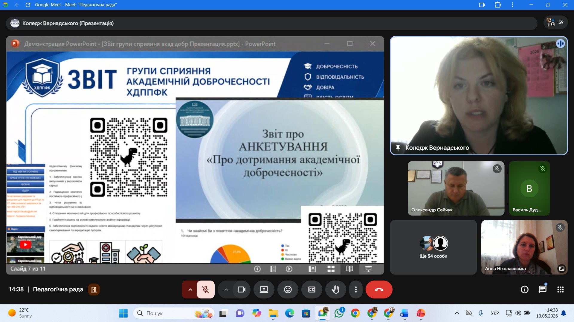This screenshot has height=322, width=574.
Task: Open extensions puzzle icon in title bar
Action: point(498,5)
